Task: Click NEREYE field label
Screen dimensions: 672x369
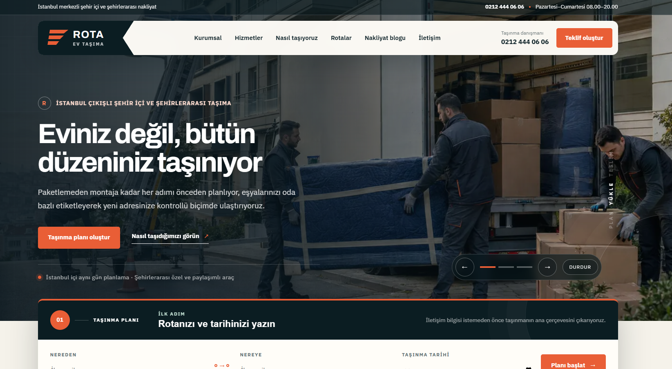Action: tap(251, 355)
